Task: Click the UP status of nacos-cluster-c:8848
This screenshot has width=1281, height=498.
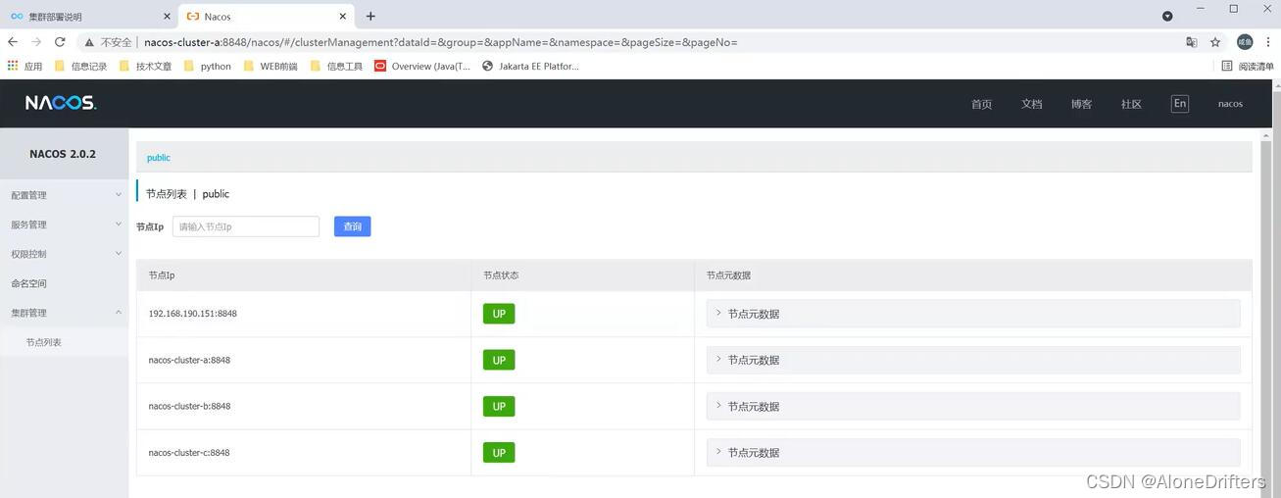Action: click(499, 452)
